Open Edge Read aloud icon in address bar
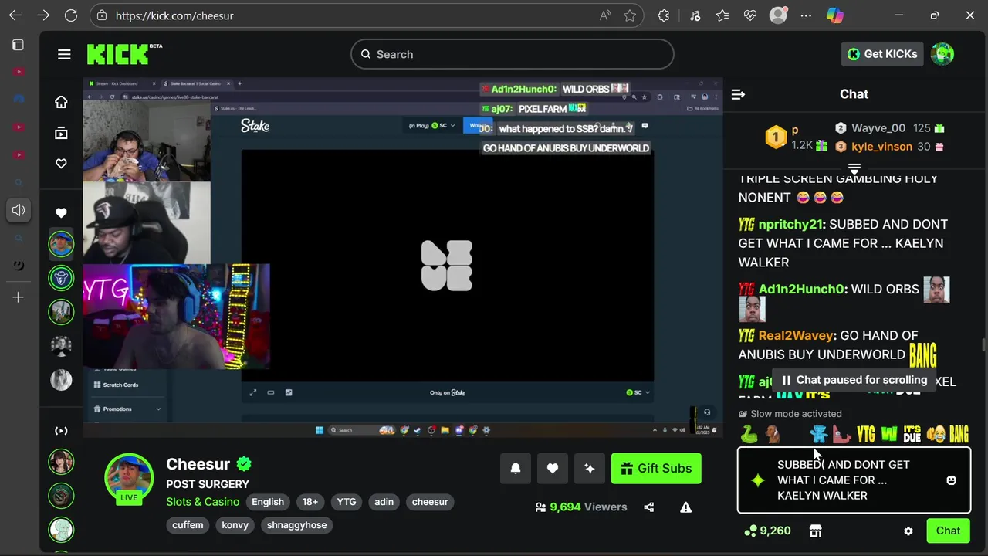The image size is (988, 556). (x=605, y=15)
